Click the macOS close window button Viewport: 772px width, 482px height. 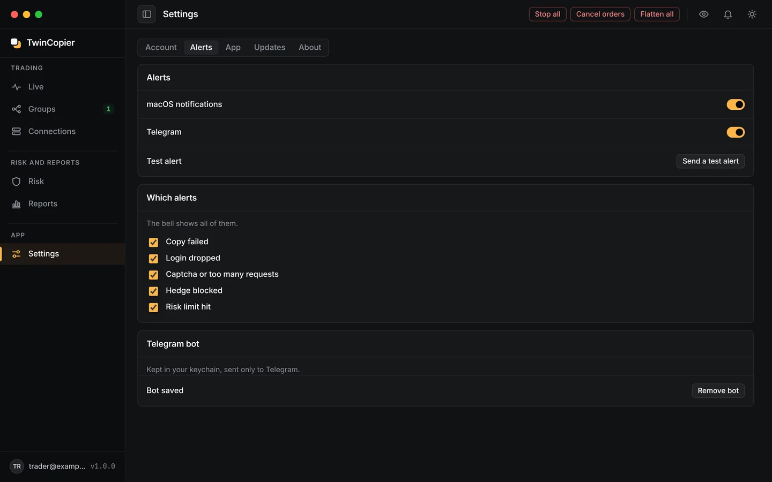point(14,14)
